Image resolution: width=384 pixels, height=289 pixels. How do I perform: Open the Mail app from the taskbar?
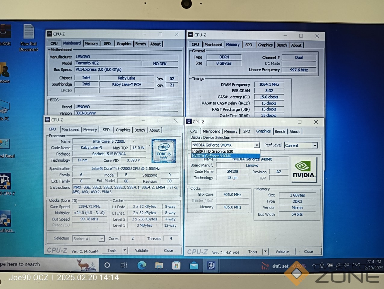pos(194,265)
